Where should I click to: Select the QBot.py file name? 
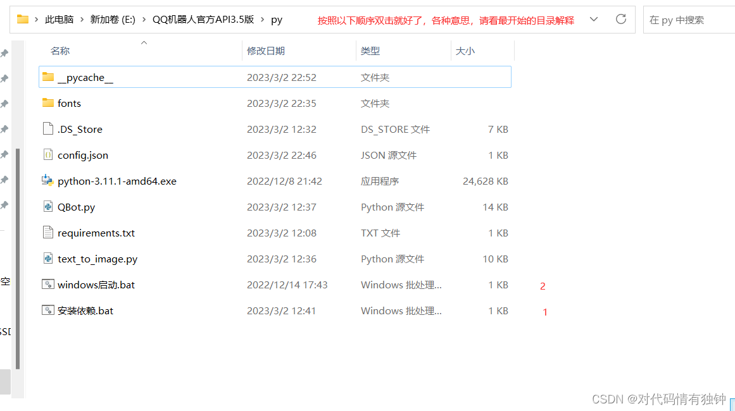[x=76, y=207]
